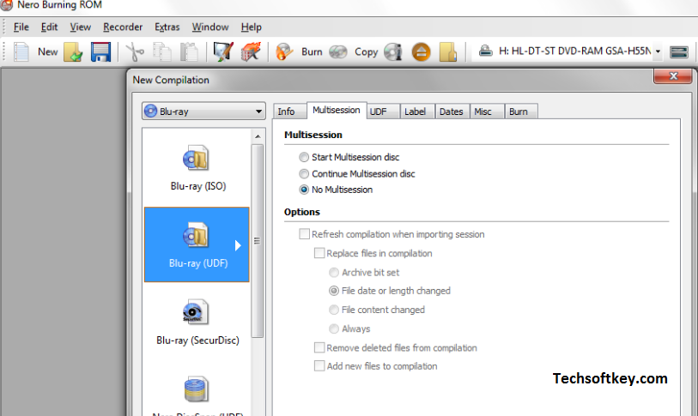Switch to the UDF tab
This screenshot has height=416, width=698.
(x=383, y=112)
